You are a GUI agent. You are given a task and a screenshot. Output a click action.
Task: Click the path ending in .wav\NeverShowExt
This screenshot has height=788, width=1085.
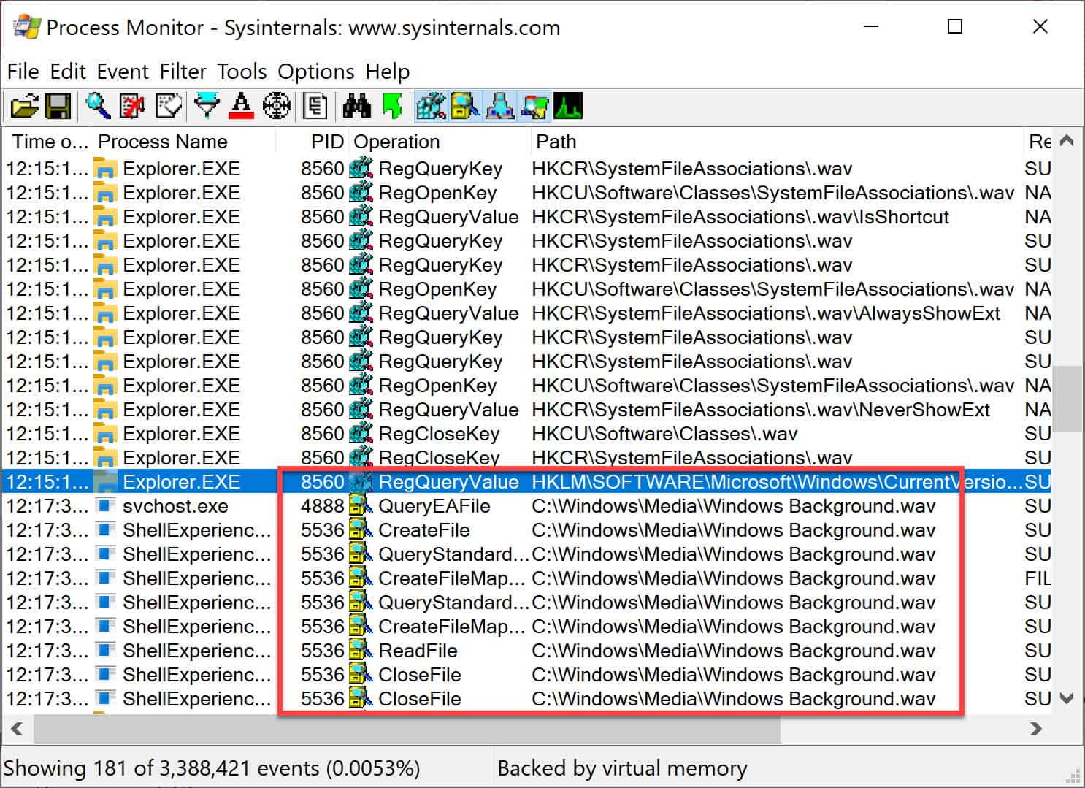coord(761,410)
